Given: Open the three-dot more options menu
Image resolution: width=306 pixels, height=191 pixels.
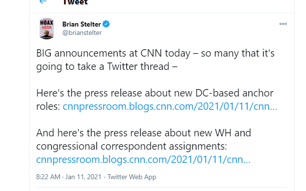Looking at the screenshot, I should coord(283,24).
